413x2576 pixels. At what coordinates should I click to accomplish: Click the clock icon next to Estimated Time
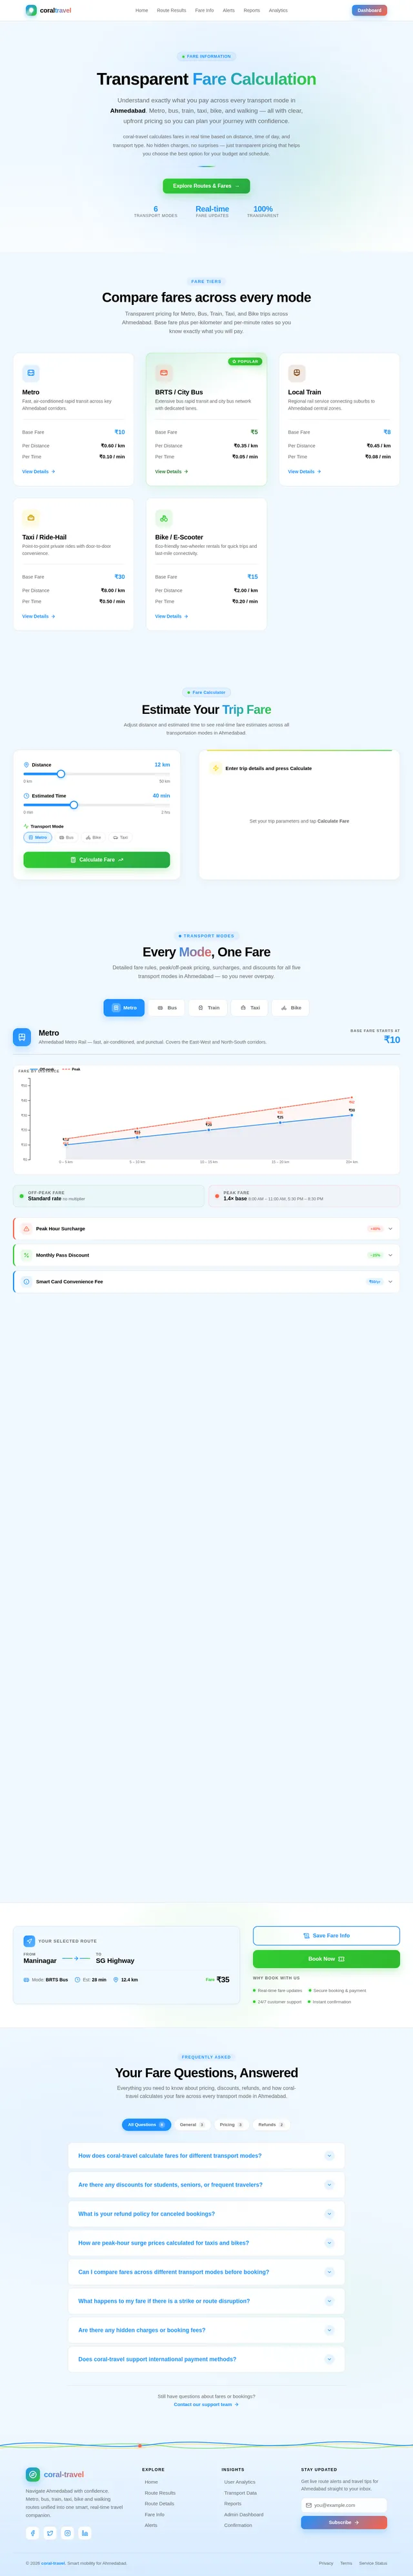(x=26, y=796)
